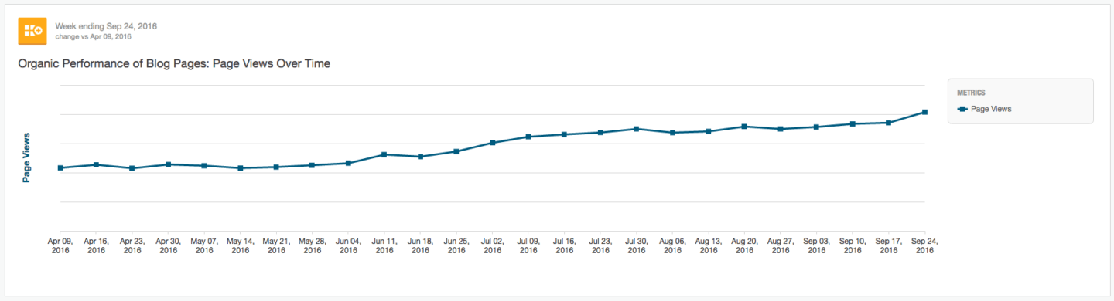Select the Sep 10, 2016 data point
Screen dimensions: 1114x301
click(x=853, y=123)
